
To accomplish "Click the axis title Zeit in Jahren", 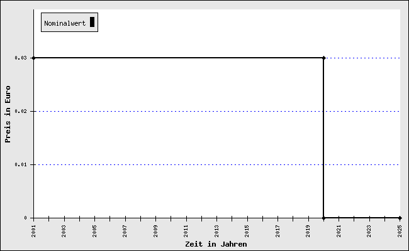I will click(216, 244).
